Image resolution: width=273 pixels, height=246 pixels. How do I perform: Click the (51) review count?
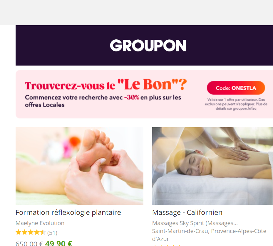(x=52, y=233)
